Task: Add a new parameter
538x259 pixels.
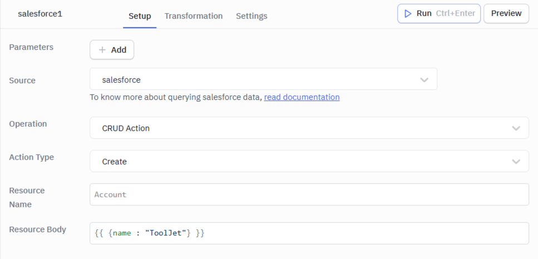Action: click(112, 50)
